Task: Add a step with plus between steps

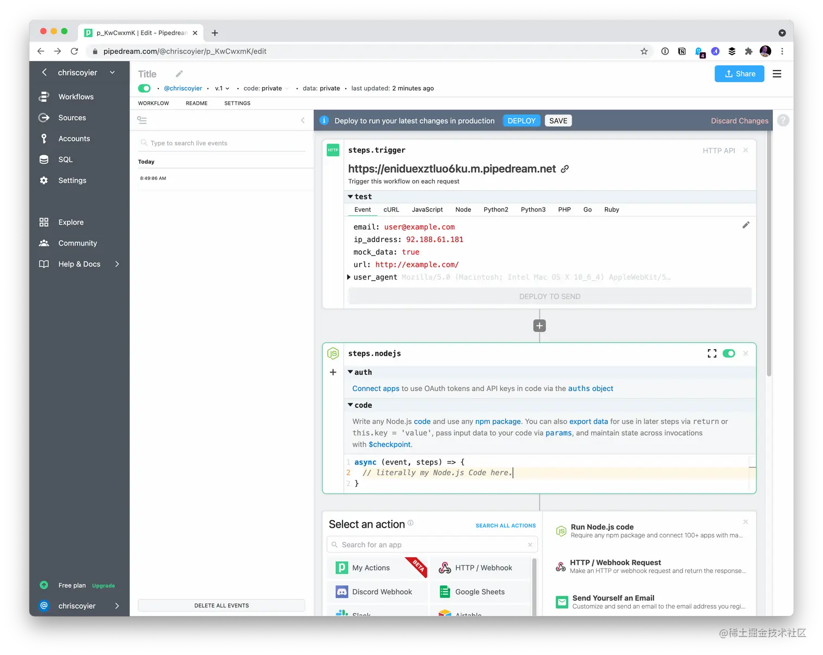Action: point(539,326)
